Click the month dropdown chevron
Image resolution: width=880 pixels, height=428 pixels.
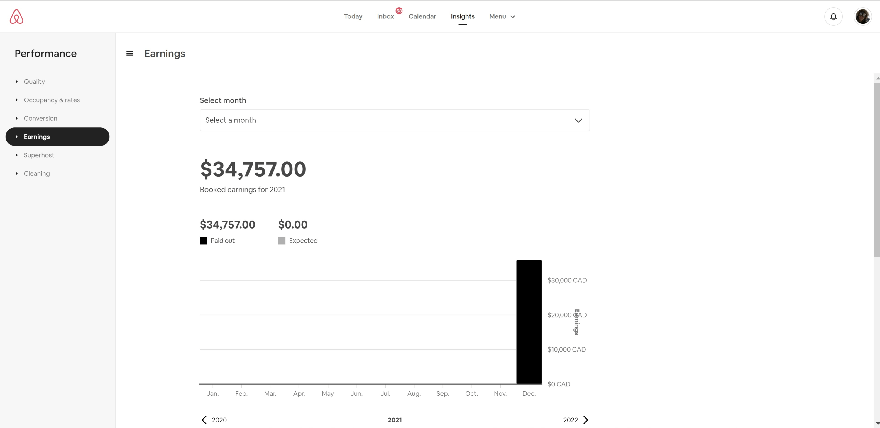(x=578, y=120)
